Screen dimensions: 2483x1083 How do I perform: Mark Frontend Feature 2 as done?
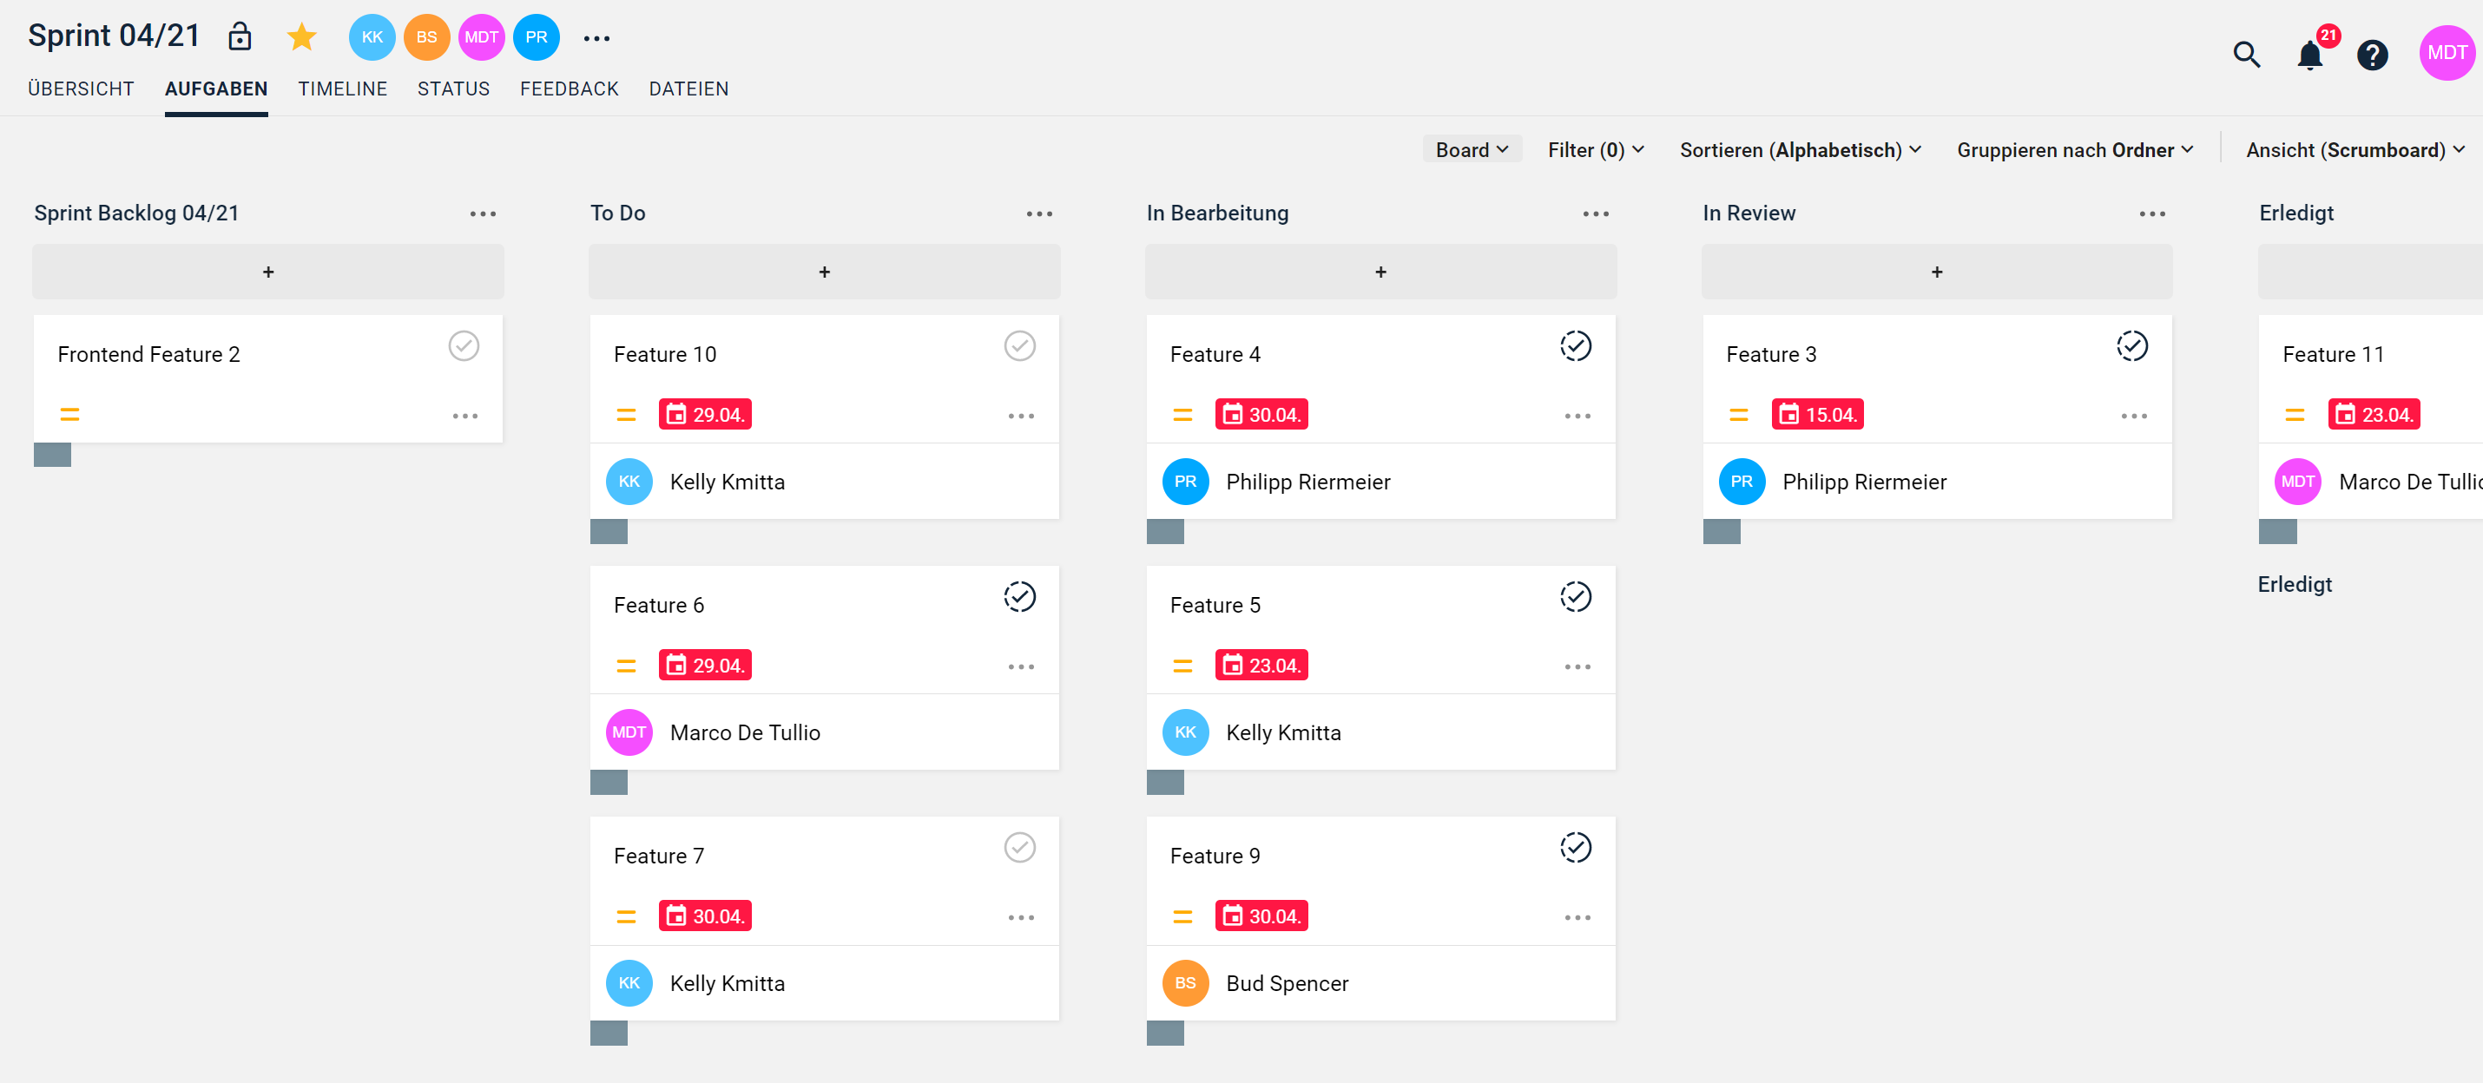[464, 346]
